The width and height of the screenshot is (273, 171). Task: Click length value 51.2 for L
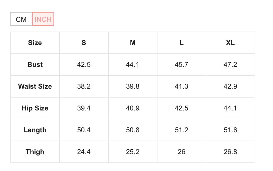point(181,130)
